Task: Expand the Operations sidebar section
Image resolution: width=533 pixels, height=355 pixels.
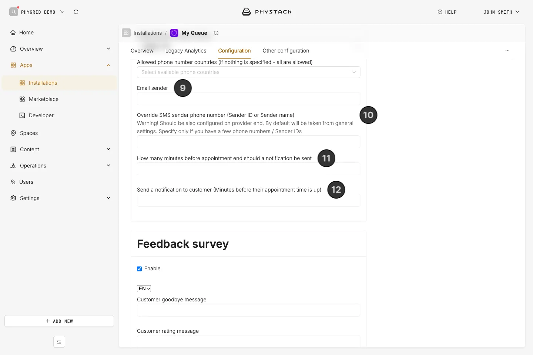Action: click(x=108, y=165)
